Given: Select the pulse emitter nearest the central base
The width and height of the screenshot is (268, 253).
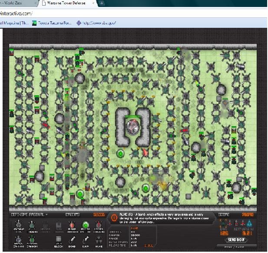Looking at the screenshot, I should pos(120,153).
